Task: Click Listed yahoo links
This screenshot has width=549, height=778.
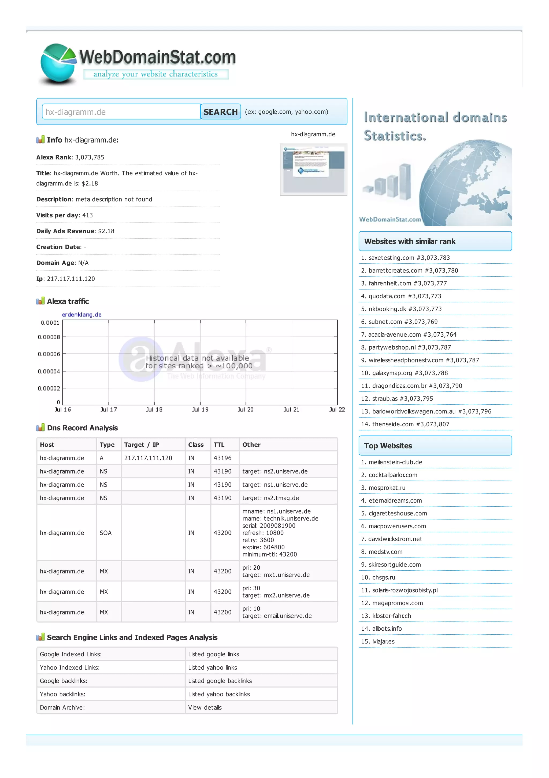Action: (212, 668)
